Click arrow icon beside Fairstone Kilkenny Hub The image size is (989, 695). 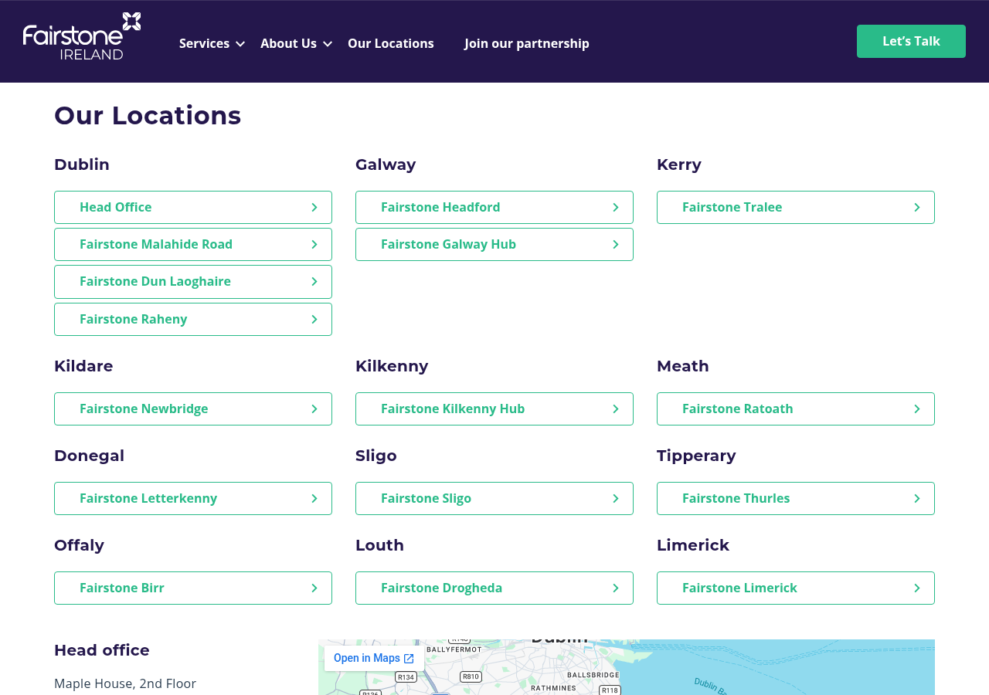pos(616,409)
